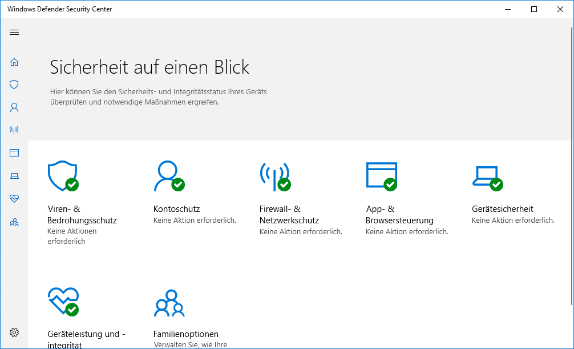Screen dimensions: 574x349
Task: Open Firewall- & Netzwerkschutz title link
Action: pos(289,214)
